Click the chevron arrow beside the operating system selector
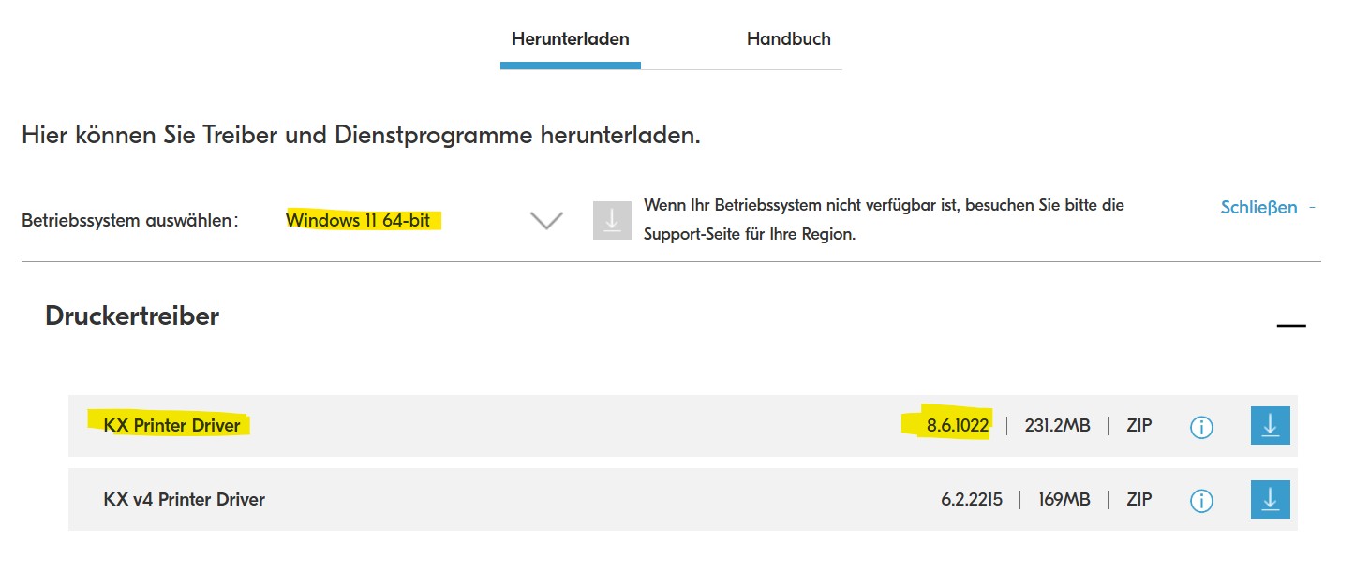 click(546, 221)
